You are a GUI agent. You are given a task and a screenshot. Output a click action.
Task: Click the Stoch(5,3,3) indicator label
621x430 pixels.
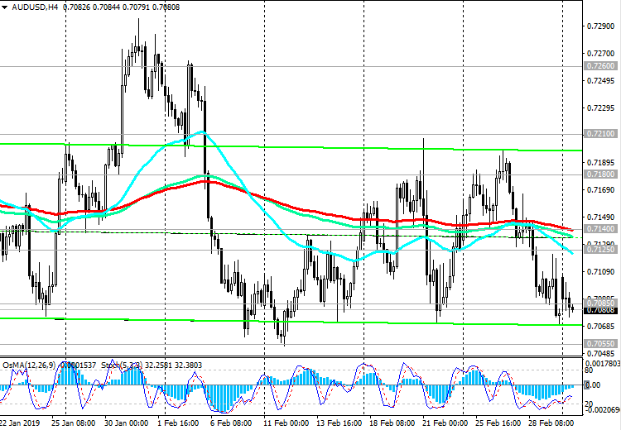pos(122,365)
